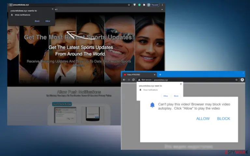Block notifications in the dark yssuretobea.xyz prompt
The width and height of the screenshot is (250, 156).
37,21
